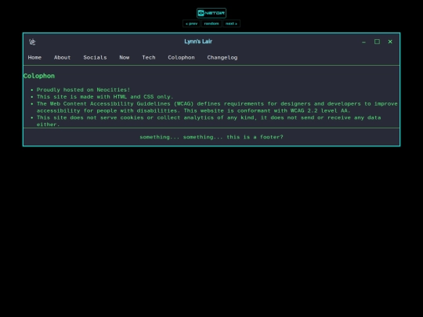423x317 pixels.
Task: Click the 'Proudly hosted on Neocities!' line
Action: coord(83,90)
